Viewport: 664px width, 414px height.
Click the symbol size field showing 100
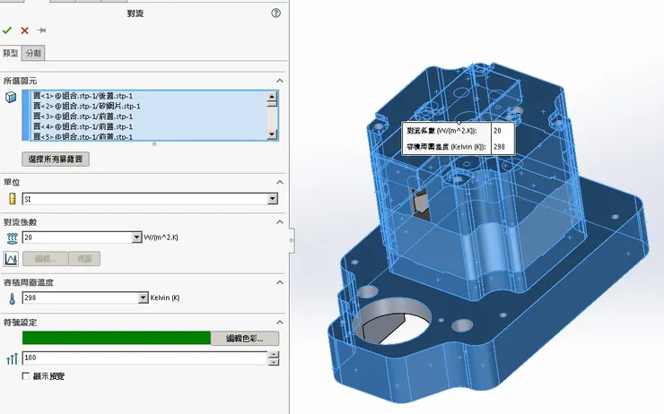[144, 358]
